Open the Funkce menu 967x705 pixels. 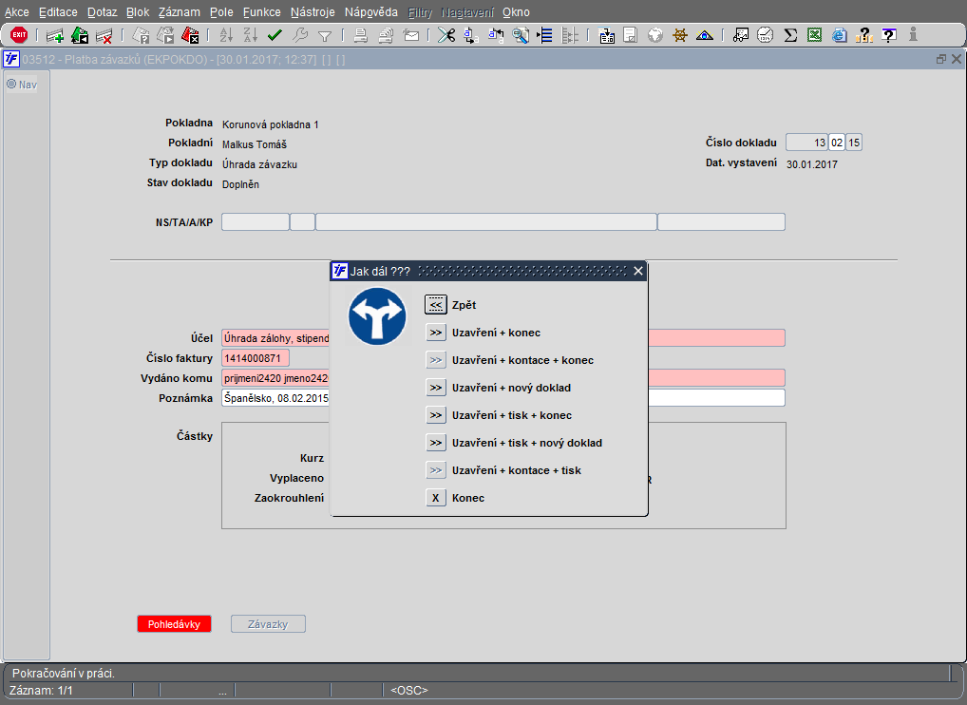(x=261, y=11)
